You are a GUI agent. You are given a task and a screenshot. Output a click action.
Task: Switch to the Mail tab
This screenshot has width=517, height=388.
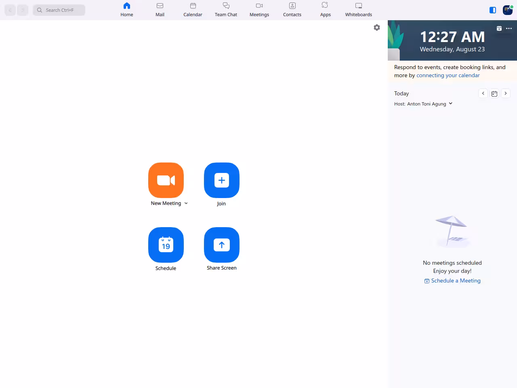(x=160, y=10)
